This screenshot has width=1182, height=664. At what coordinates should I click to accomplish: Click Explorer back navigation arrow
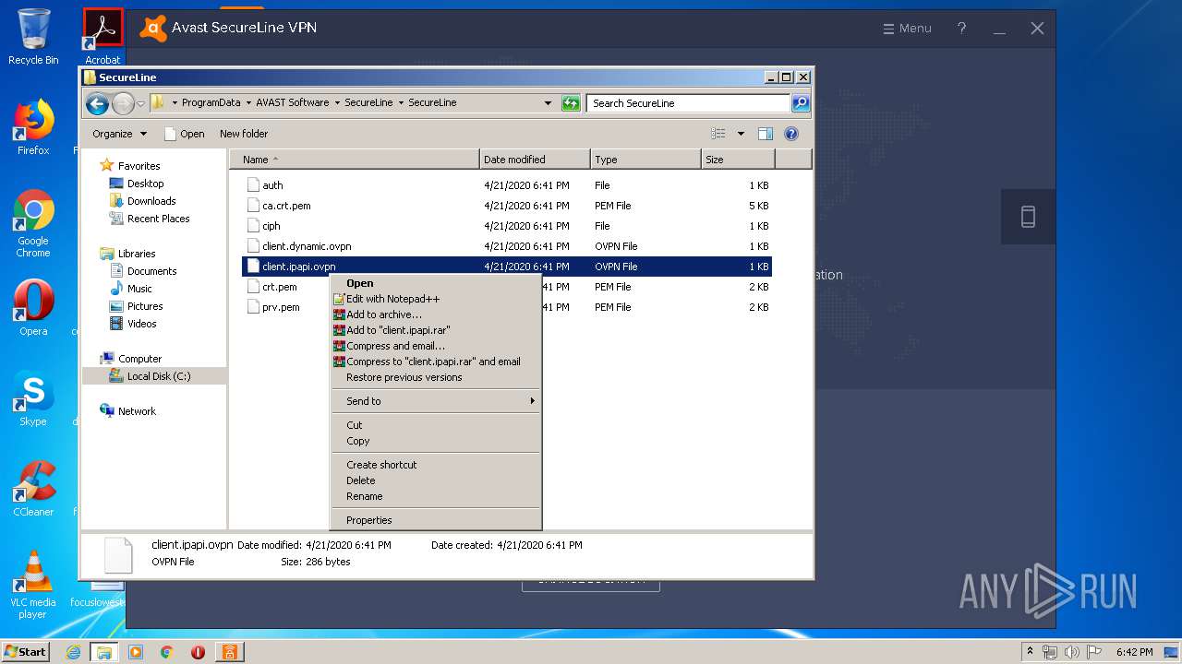[97, 103]
